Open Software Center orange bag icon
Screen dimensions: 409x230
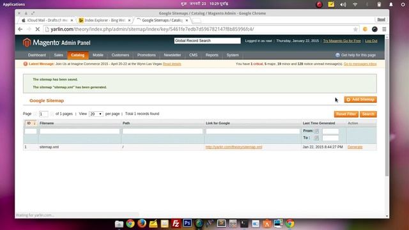pos(267,224)
